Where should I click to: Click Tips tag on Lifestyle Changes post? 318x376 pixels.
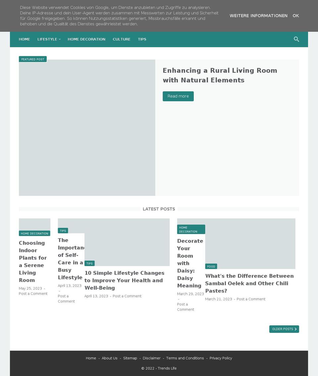point(89,263)
